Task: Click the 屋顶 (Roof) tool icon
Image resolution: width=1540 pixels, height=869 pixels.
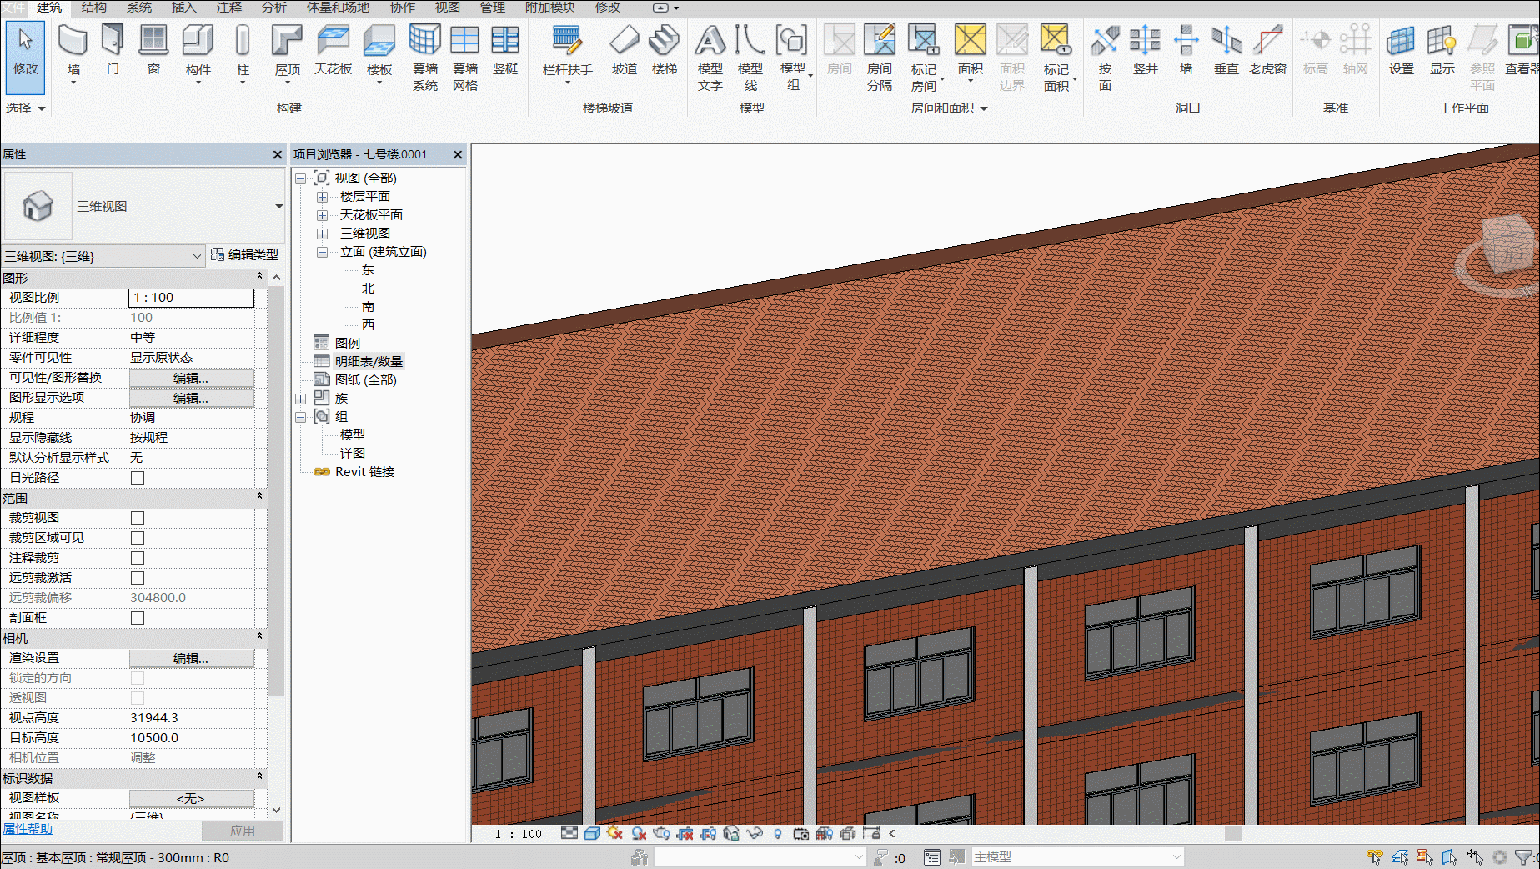Action: pos(287,40)
